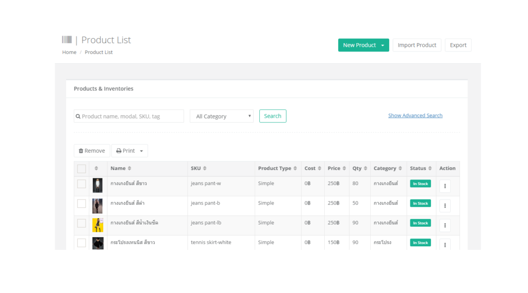Sort table by Price column
This screenshot has width=528, height=293.
pos(337,168)
